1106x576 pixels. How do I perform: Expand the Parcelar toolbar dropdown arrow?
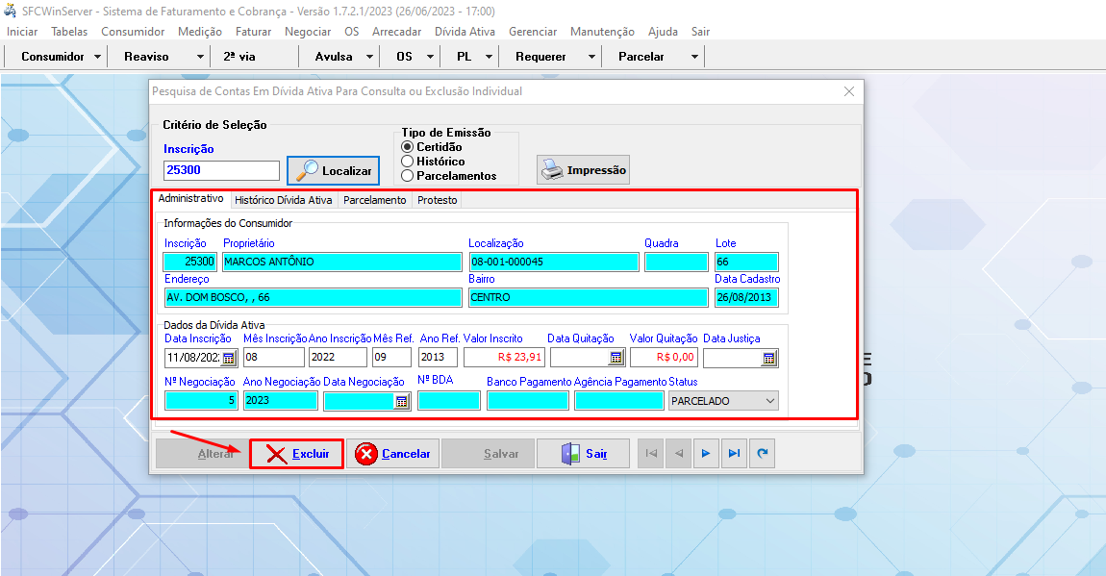click(694, 57)
